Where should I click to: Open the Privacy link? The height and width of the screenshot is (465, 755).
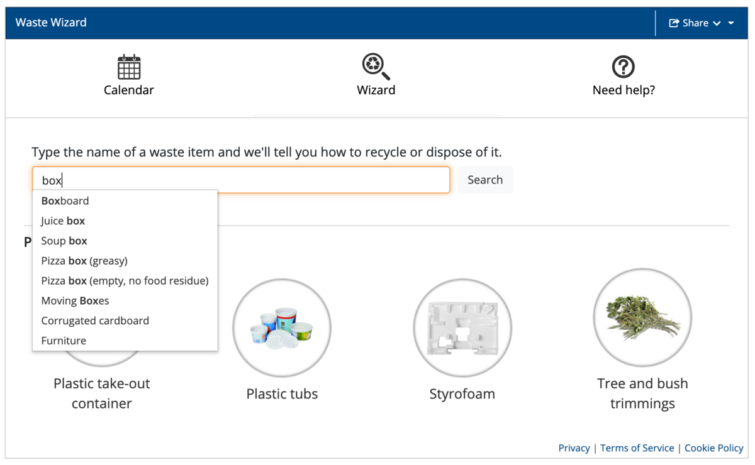(574, 448)
